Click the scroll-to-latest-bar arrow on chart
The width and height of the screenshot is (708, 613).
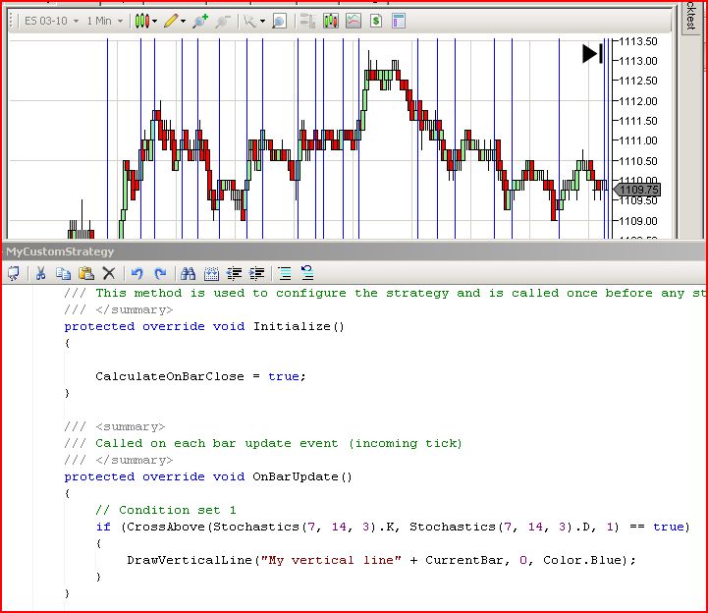[592, 53]
